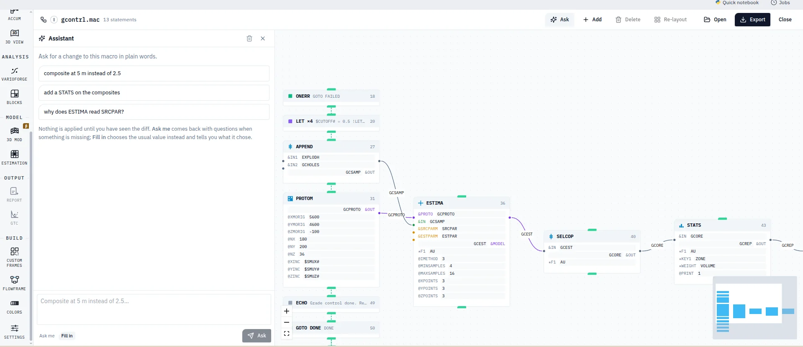Open the Blocks tool in sidebar
Viewport: 803px width, 347px height.
[x=14, y=97]
